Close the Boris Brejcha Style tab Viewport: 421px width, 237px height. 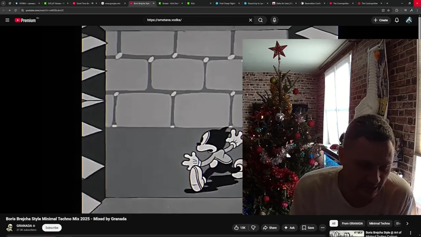coord(154,3)
